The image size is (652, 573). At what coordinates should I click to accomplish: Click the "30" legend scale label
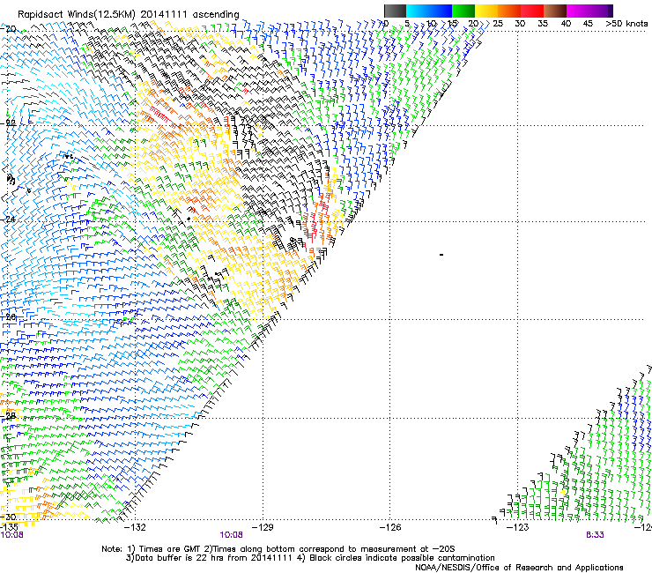[x=520, y=24]
